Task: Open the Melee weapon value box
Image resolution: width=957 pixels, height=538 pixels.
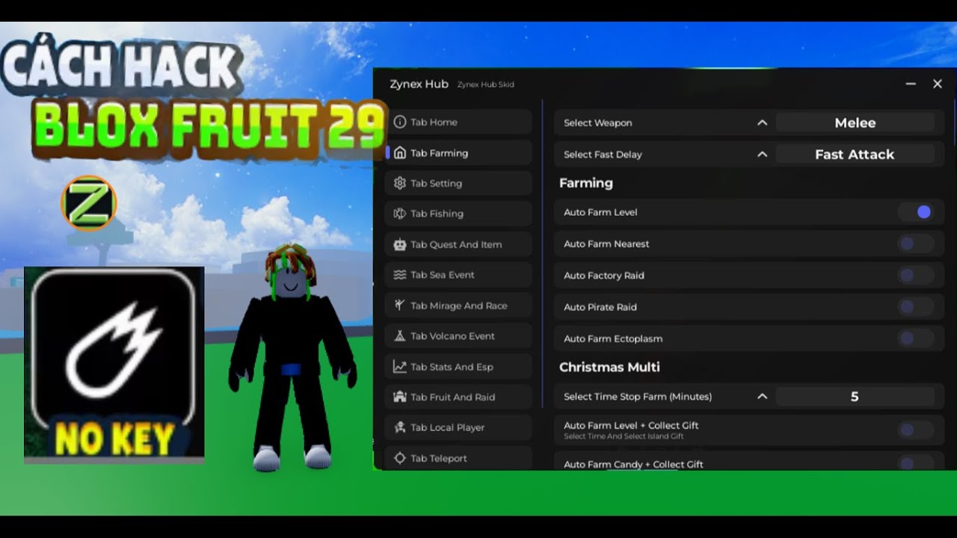Action: [x=855, y=123]
